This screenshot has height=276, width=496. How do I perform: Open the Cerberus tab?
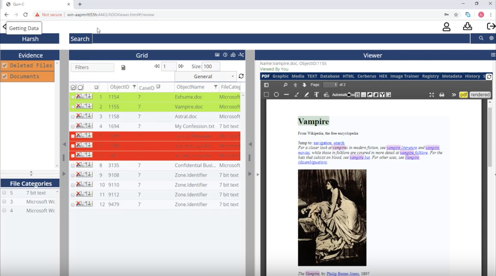[x=366, y=76]
